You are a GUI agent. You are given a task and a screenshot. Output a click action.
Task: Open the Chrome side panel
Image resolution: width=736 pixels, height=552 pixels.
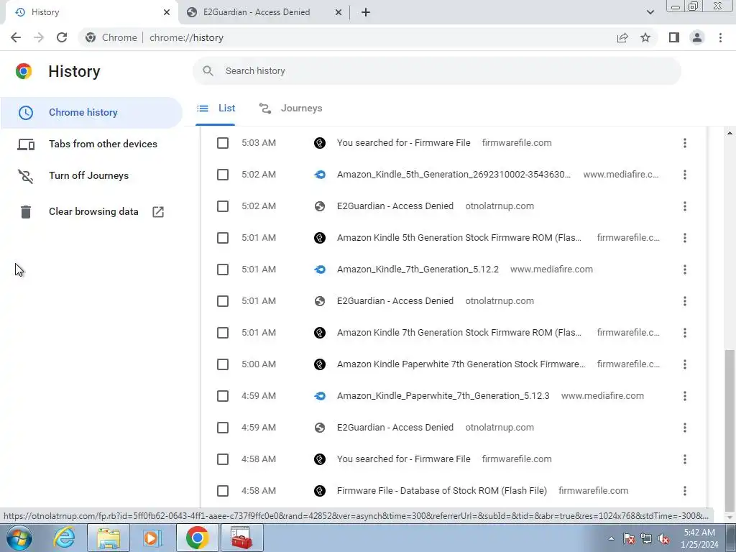[x=674, y=37]
